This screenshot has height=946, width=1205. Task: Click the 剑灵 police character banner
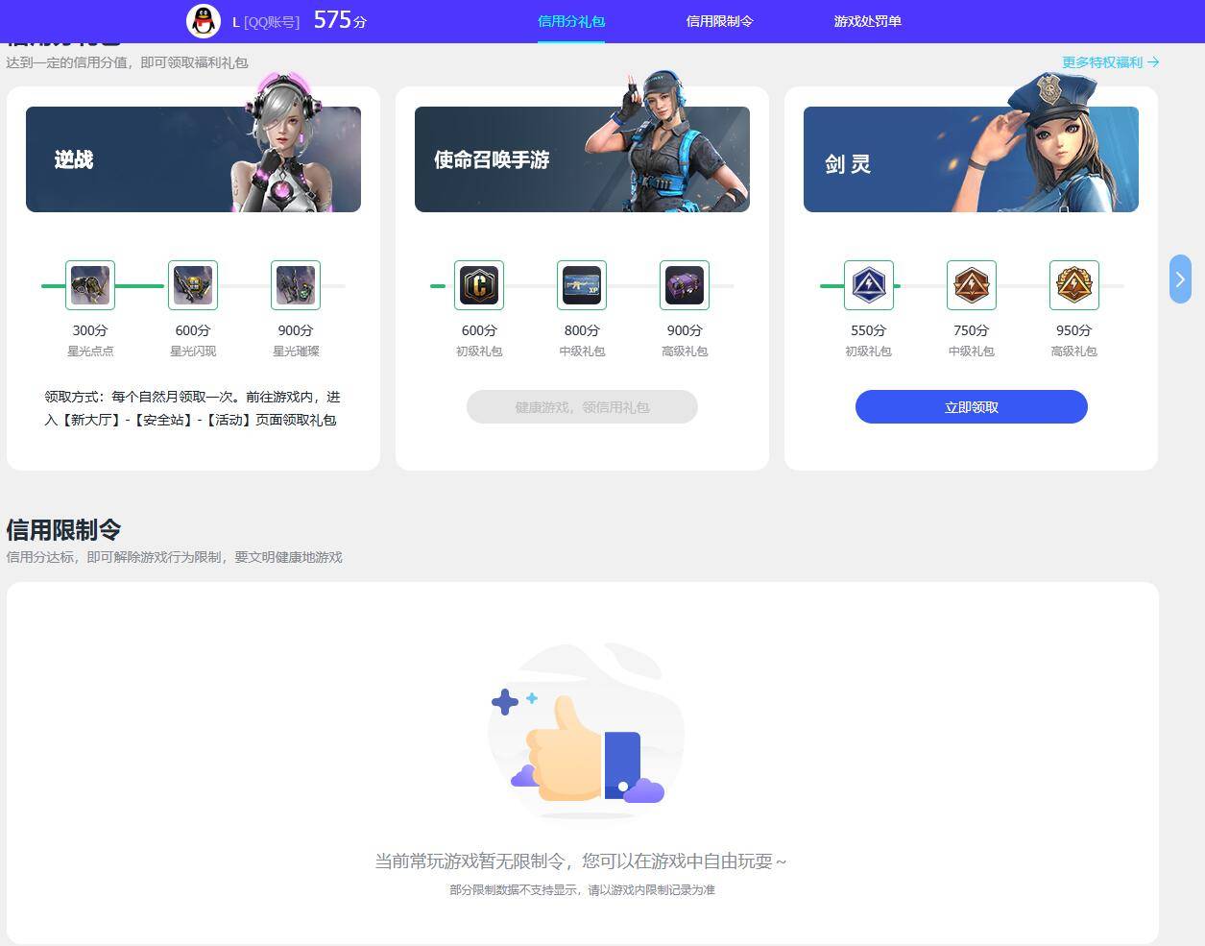click(x=971, y=158)
